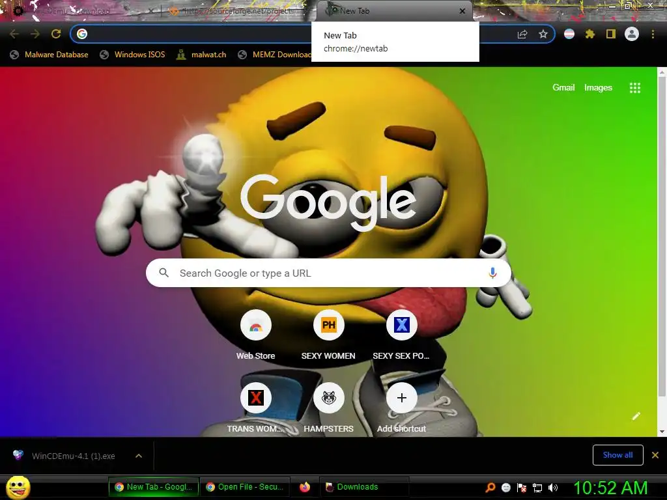Screen dimensions: 667x500
Task: Reload the page with the refresh icon
Action: [56, 34]
